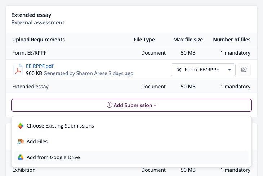
Task: Open the EE RPPF.pdf file link
Action: 40,66
